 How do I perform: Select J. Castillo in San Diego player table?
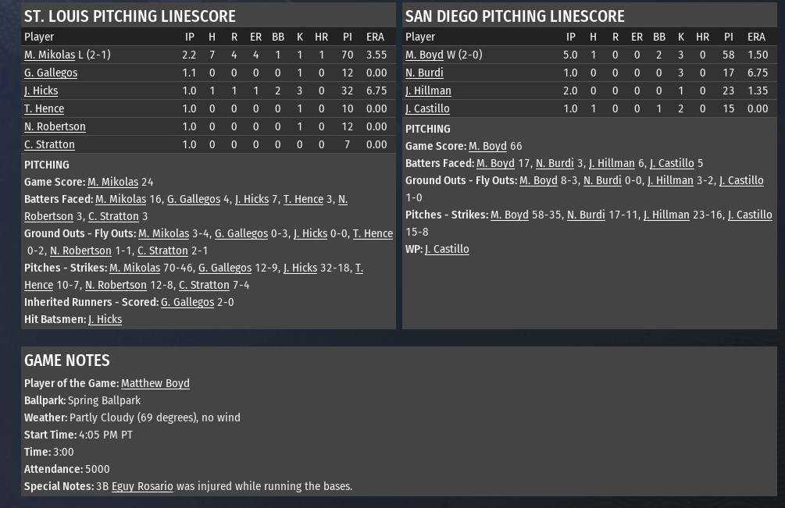427,108
